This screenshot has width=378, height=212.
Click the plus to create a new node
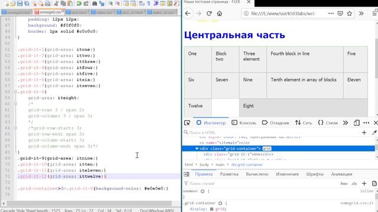click(x=364, y=132)
